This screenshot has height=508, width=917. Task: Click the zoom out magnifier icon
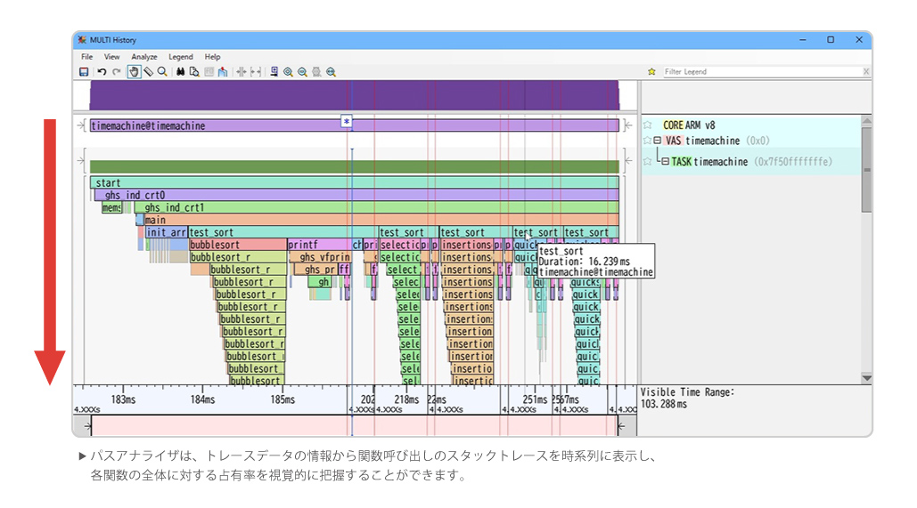[302, 72]
